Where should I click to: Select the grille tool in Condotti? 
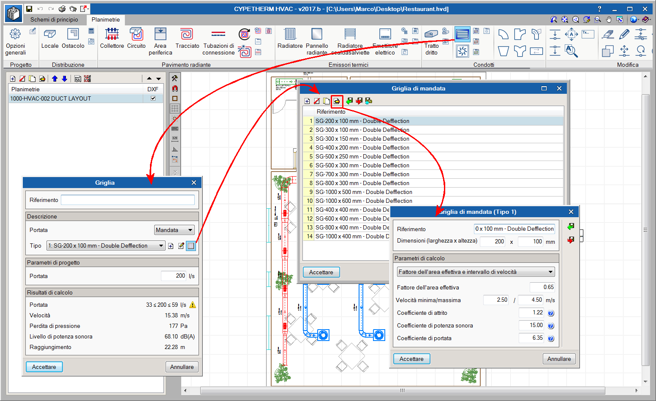[463, 34]
